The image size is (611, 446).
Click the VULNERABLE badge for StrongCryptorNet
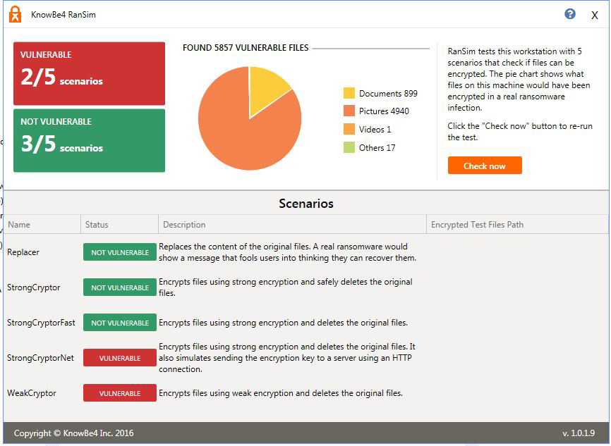click(x=119, y=357)
